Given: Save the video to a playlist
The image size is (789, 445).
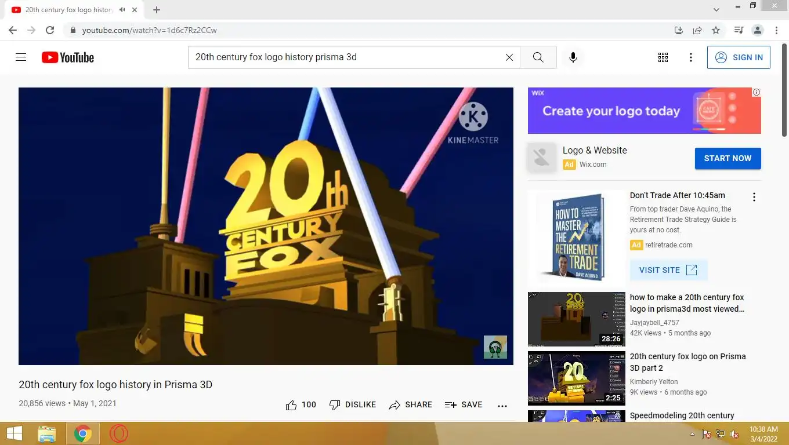Looking at the screenshot, I should (464, 405).
